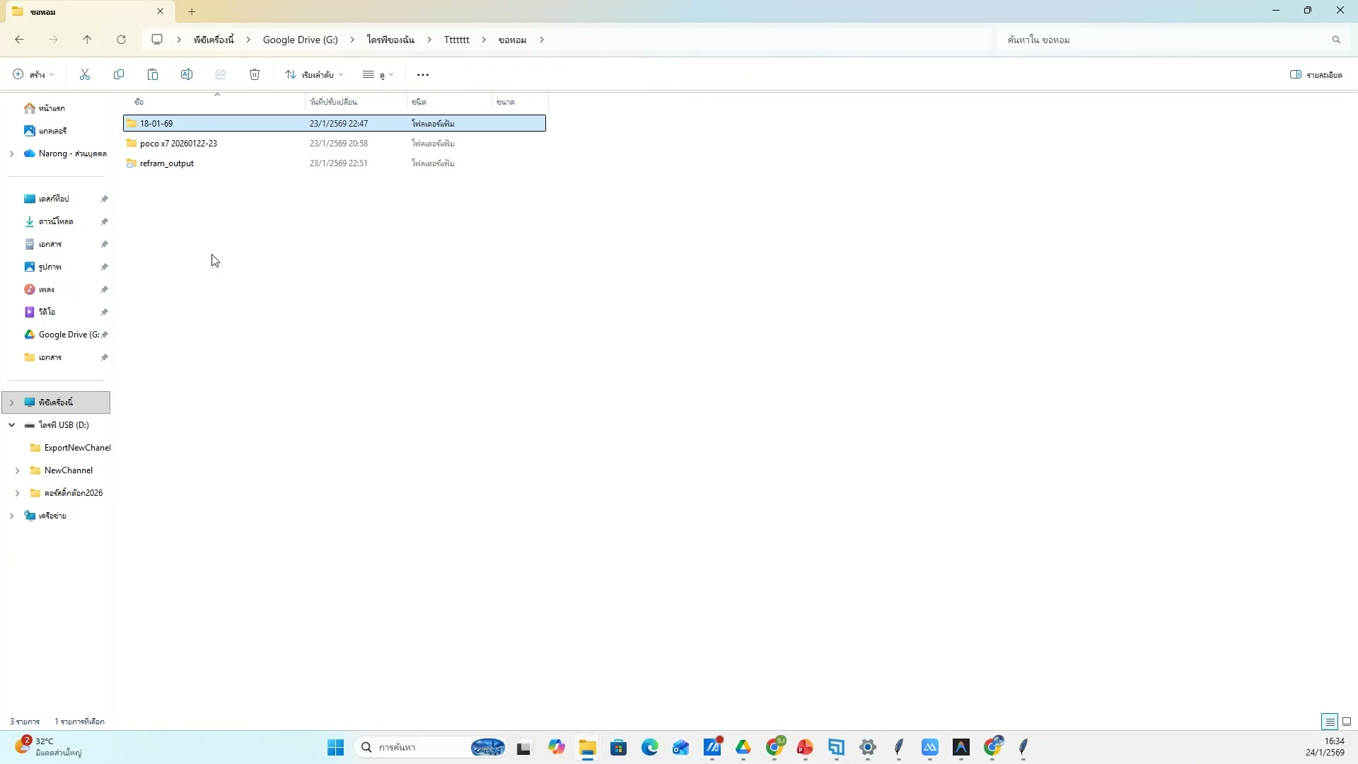Click the Ttttttt breadcrumb segment

coord(456,40)
